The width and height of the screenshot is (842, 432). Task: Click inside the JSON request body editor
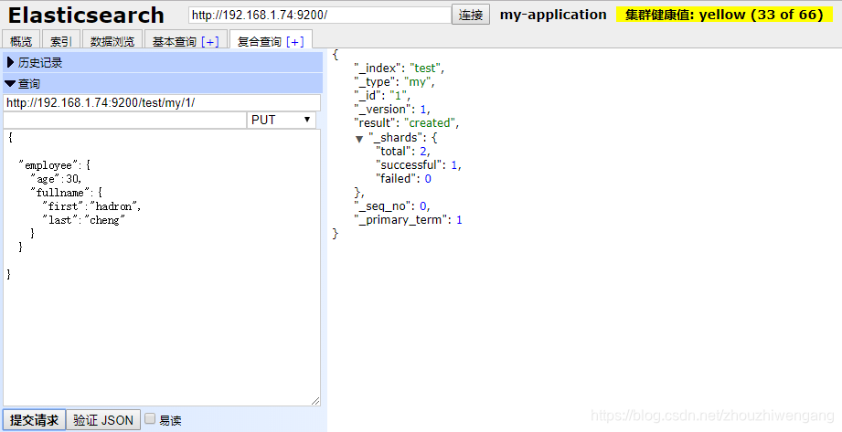(x=162, y=268)
